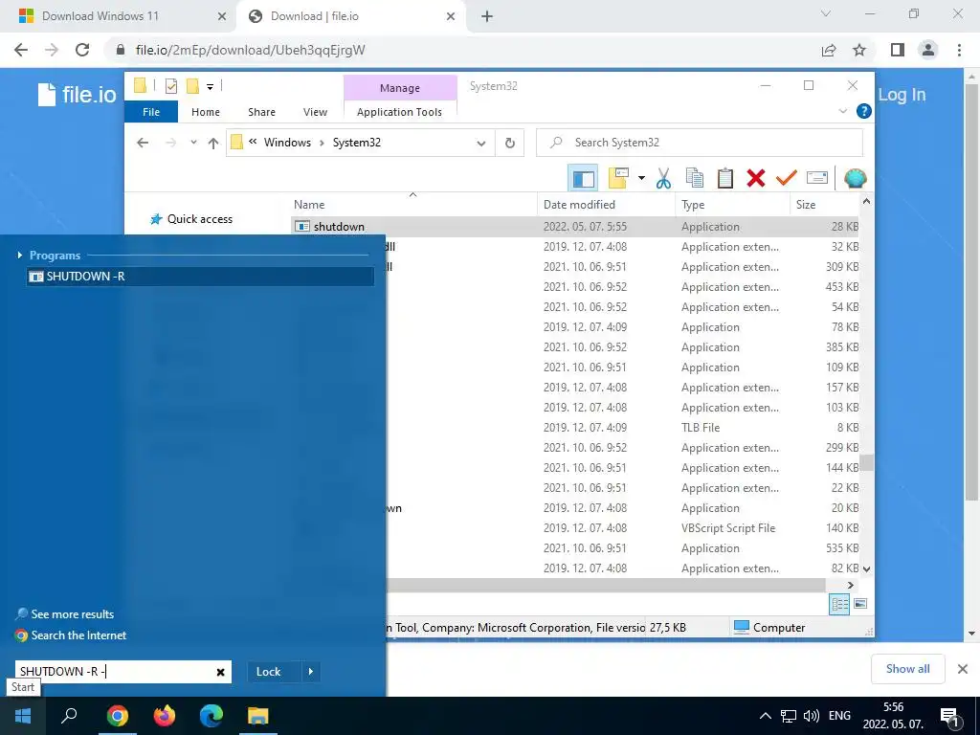Click the VBScript Script File type cell

728,528
